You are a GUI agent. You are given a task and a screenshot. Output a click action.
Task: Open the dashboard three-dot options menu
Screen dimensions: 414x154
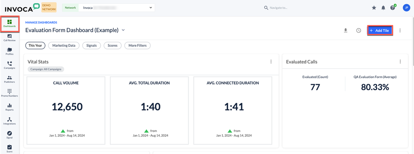(400, 31)
